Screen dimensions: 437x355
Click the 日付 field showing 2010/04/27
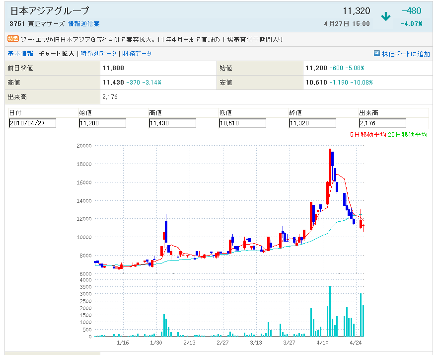click(32, 123)
